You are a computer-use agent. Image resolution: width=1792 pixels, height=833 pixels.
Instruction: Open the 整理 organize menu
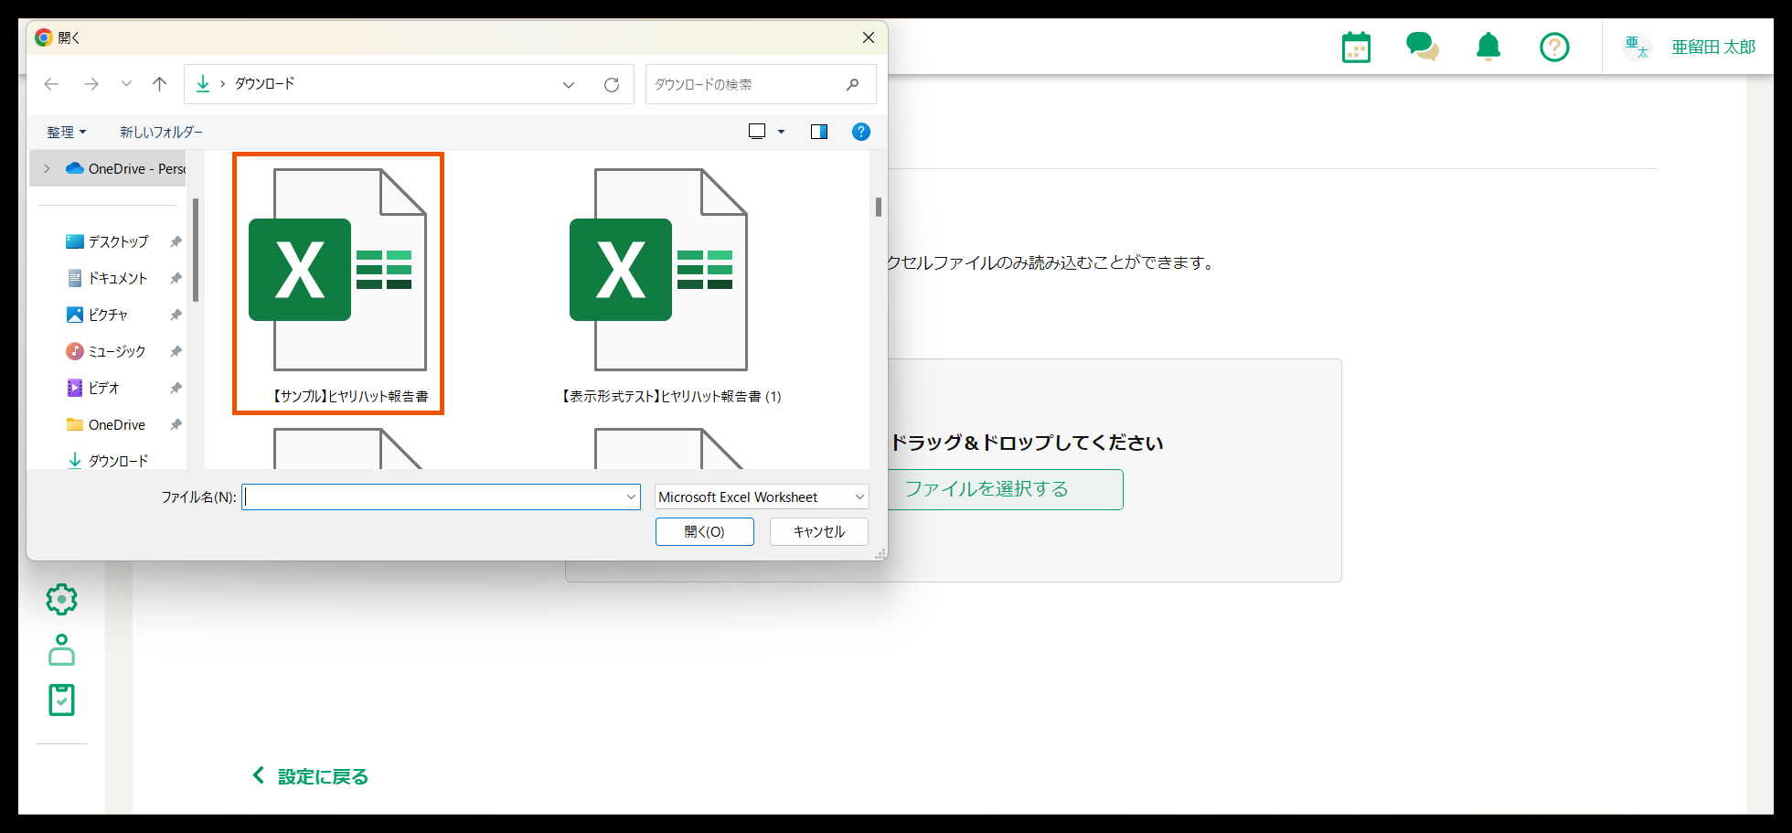coord(66,132)
